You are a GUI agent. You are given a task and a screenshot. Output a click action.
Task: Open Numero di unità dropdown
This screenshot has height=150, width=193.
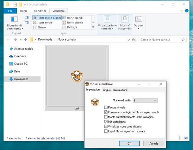pos(145,101)
